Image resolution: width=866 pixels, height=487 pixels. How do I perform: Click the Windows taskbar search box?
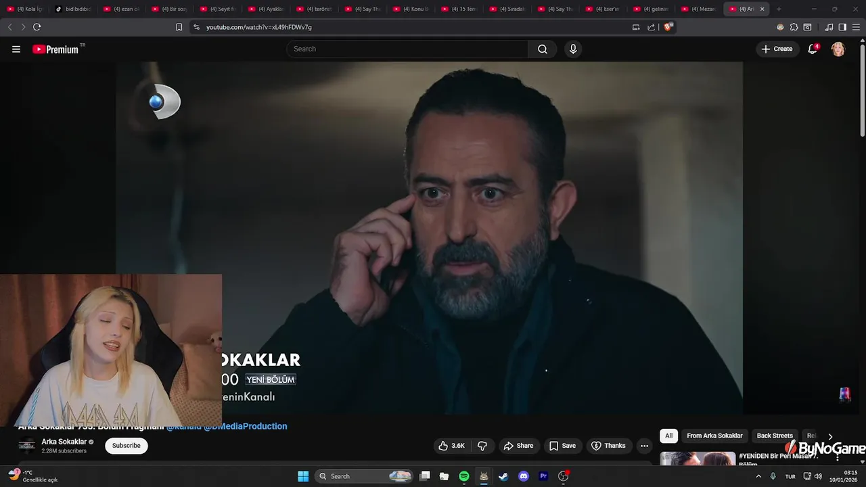(x=365, y=476)
